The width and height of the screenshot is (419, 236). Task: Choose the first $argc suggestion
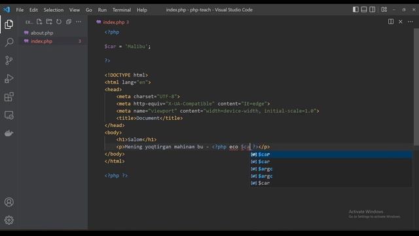(331, 169)
